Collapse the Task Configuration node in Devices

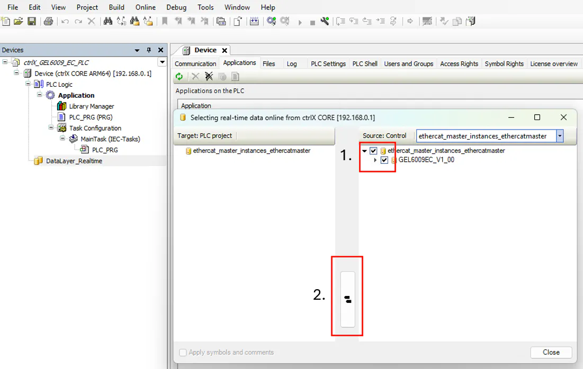pyautogui.click(x=51, y=128)
